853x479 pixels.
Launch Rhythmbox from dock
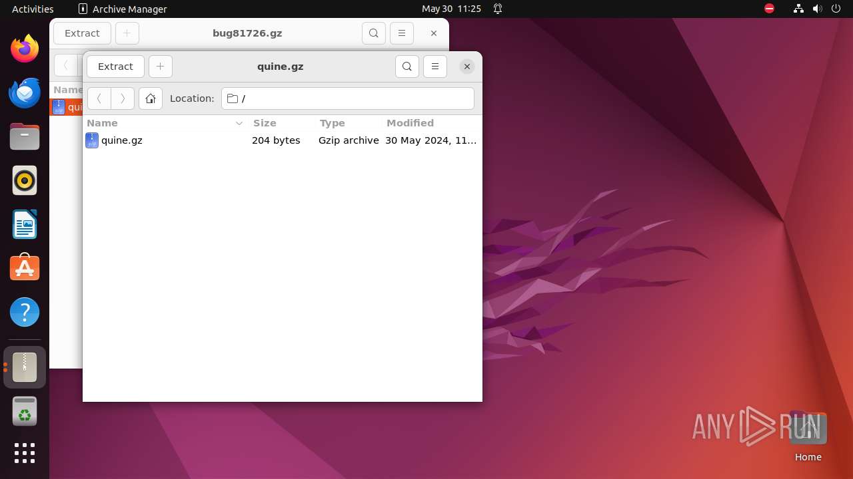point(25,180)
